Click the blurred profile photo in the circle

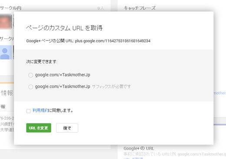pyautogui.click(x=6, y=22)
